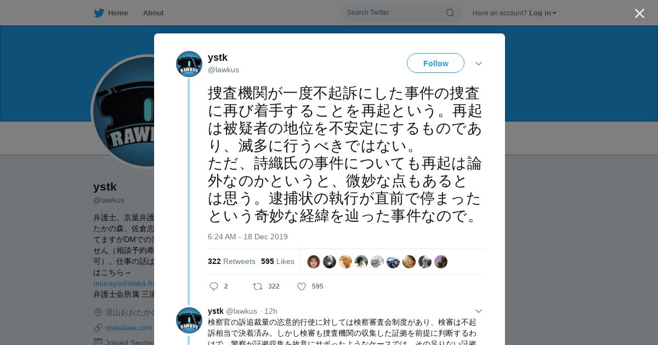This screenshot has height=345, width=658.
Task: Open the Log in dropdown
Action: [543, 13]
